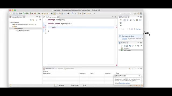Toggle Show Whitespace Characters paragraph icon
The height and width of the screenshot is (96, 172).
(x=65, y=14)
